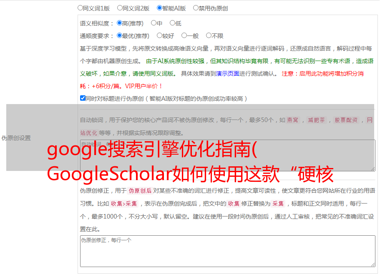Image resolution: width=380 pixels, height=275 pixels.
Task: Click the 收集>采集 example rule
Action: [124, 204]
